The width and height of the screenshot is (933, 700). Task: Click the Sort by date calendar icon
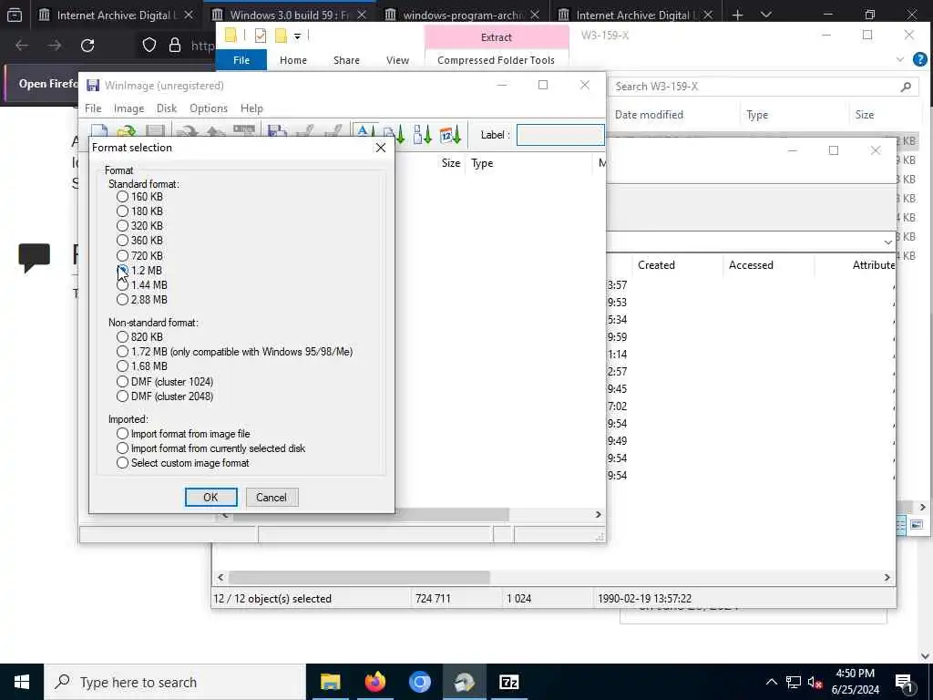(450, 134)
